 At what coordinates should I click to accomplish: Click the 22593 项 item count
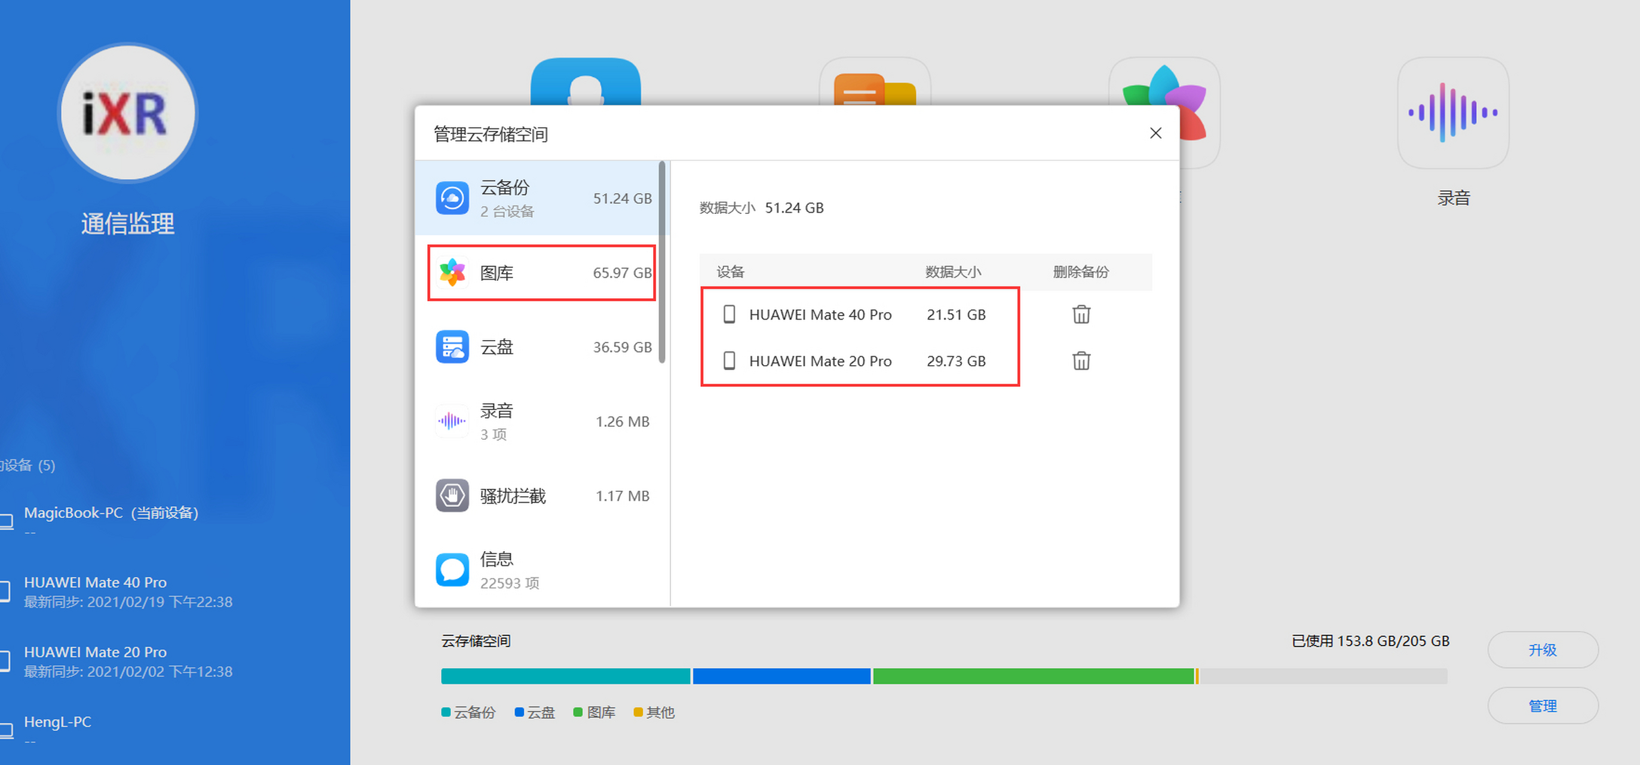click(x=509, y=583)
